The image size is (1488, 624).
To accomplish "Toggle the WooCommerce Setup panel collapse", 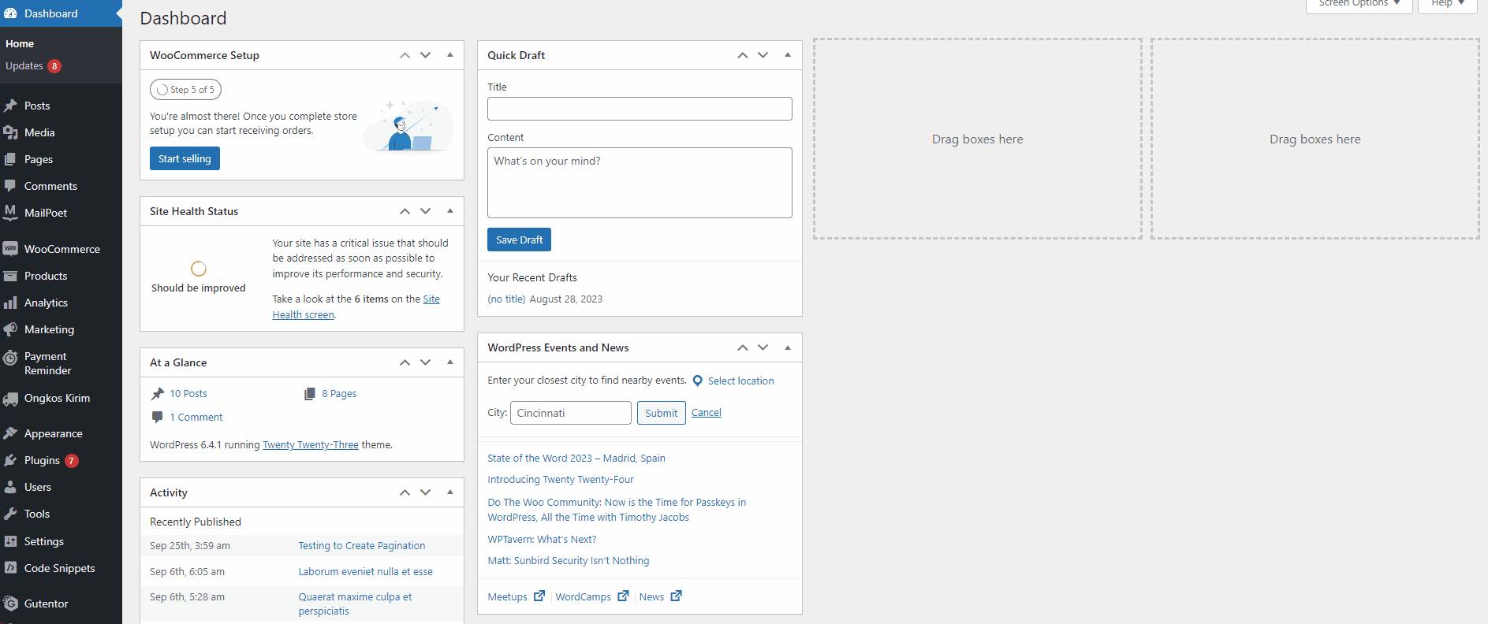I will (450, 55).
